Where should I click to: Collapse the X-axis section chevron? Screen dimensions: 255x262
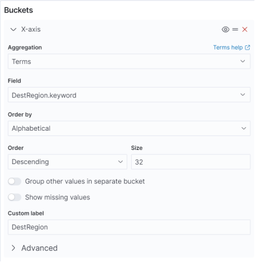coord(13,29)
